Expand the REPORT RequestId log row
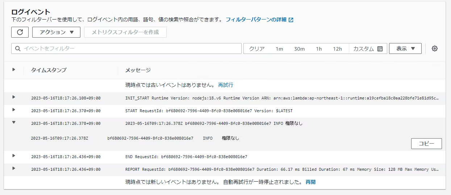451x195 pixels. coord(14,168)
